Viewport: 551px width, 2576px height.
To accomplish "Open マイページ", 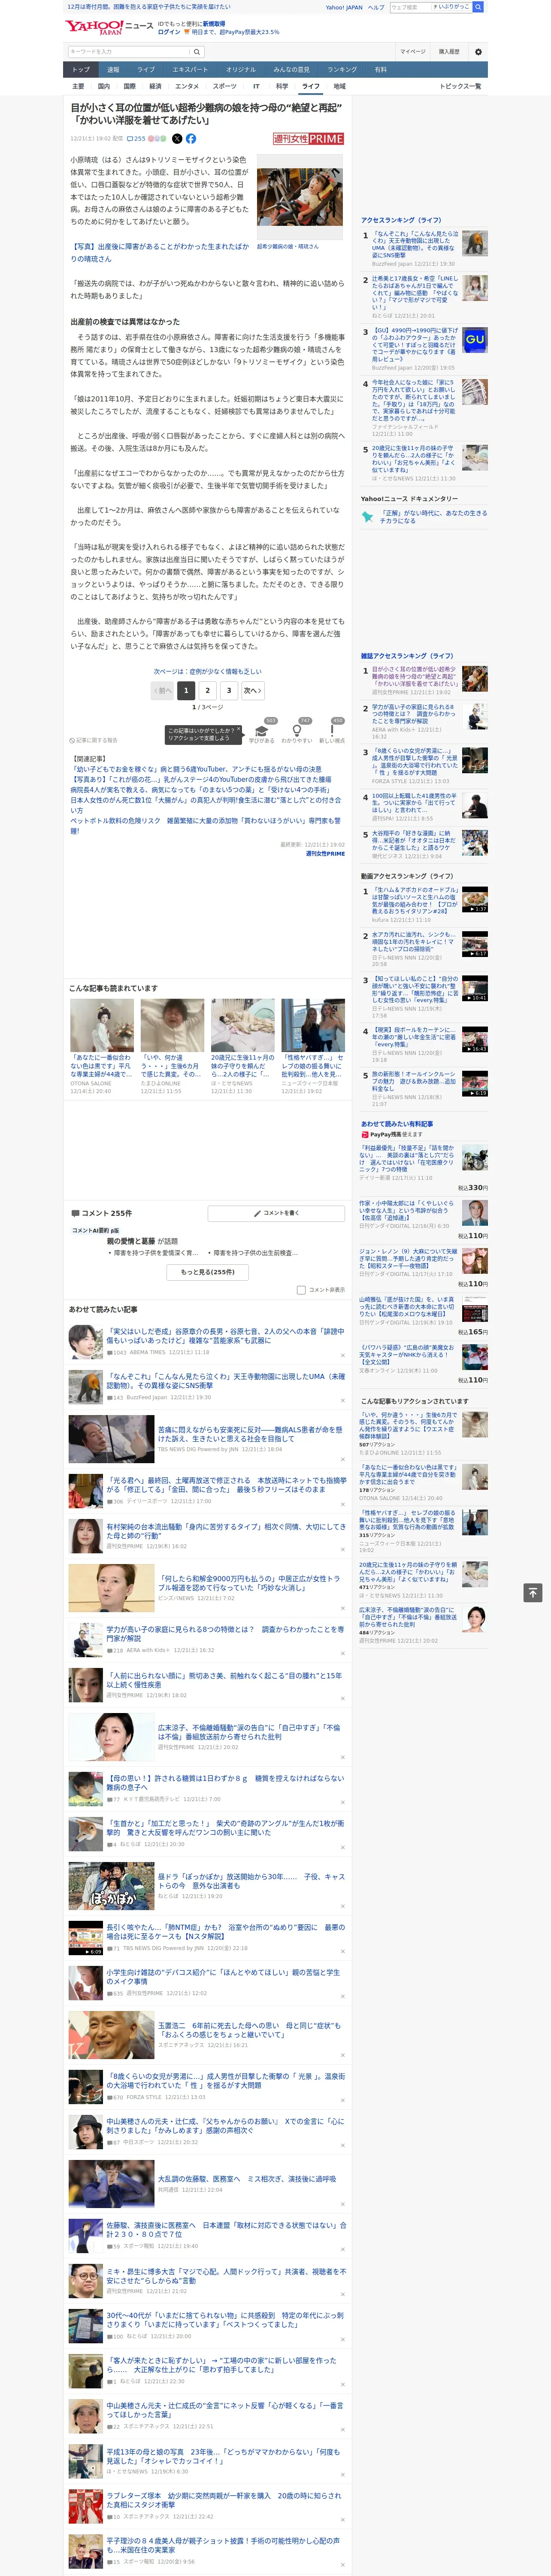I will tap(413, 52).
